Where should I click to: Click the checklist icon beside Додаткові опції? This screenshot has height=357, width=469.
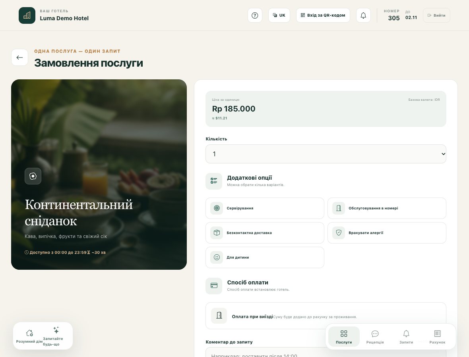pyautogui.click(x=214, y=181)
